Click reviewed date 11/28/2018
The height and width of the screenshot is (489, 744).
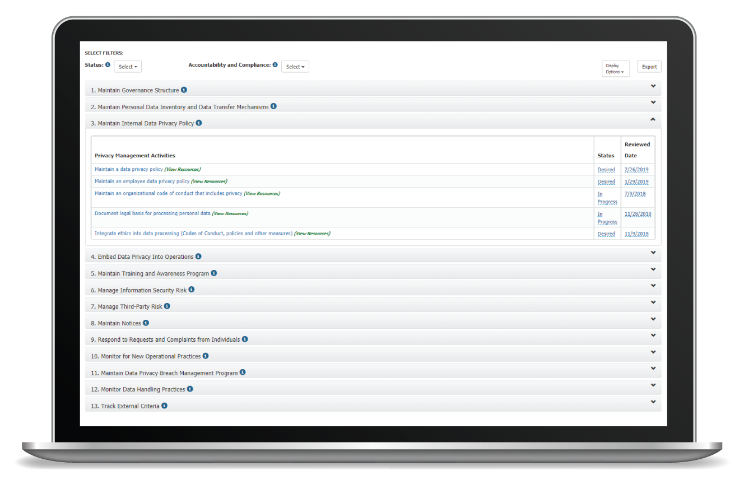click(638, 214)
